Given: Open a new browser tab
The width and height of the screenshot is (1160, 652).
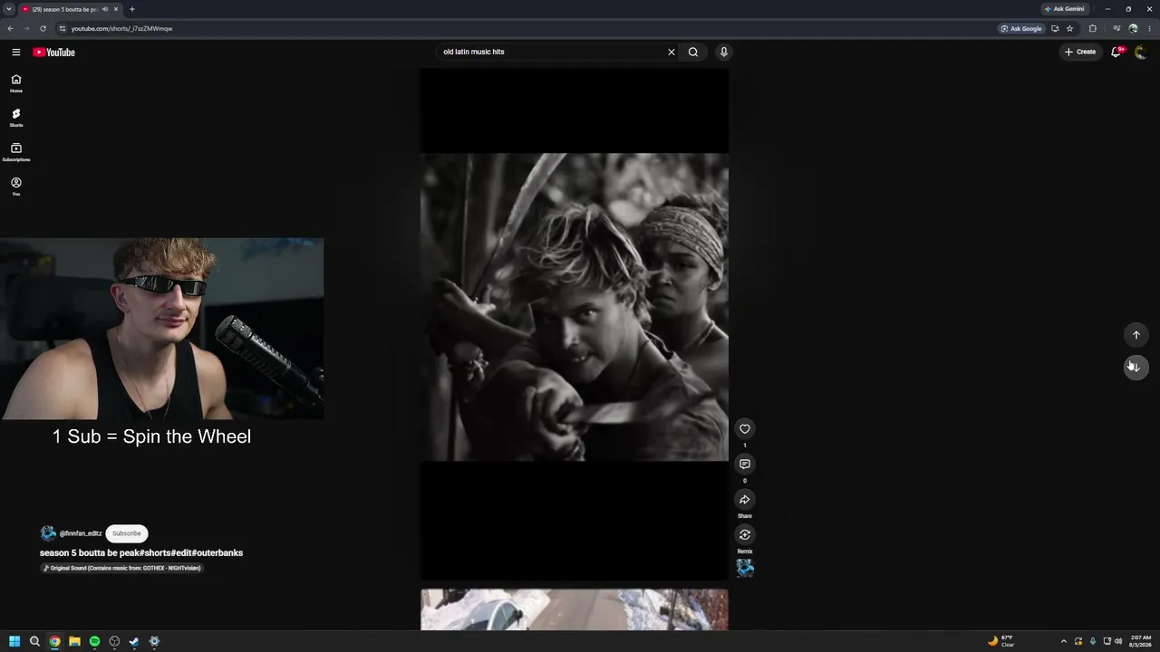Looking at the screenshot, I should [132, 9].
